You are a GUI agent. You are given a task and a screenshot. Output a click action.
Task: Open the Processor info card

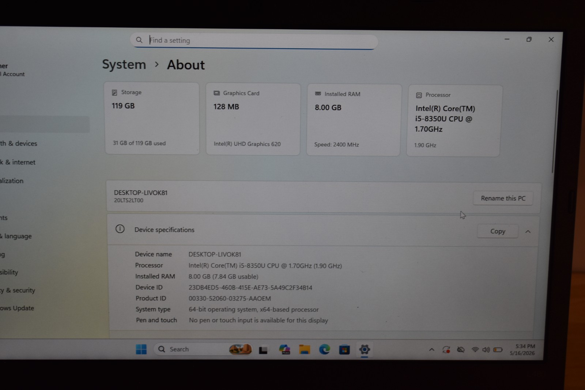point(454,121)
